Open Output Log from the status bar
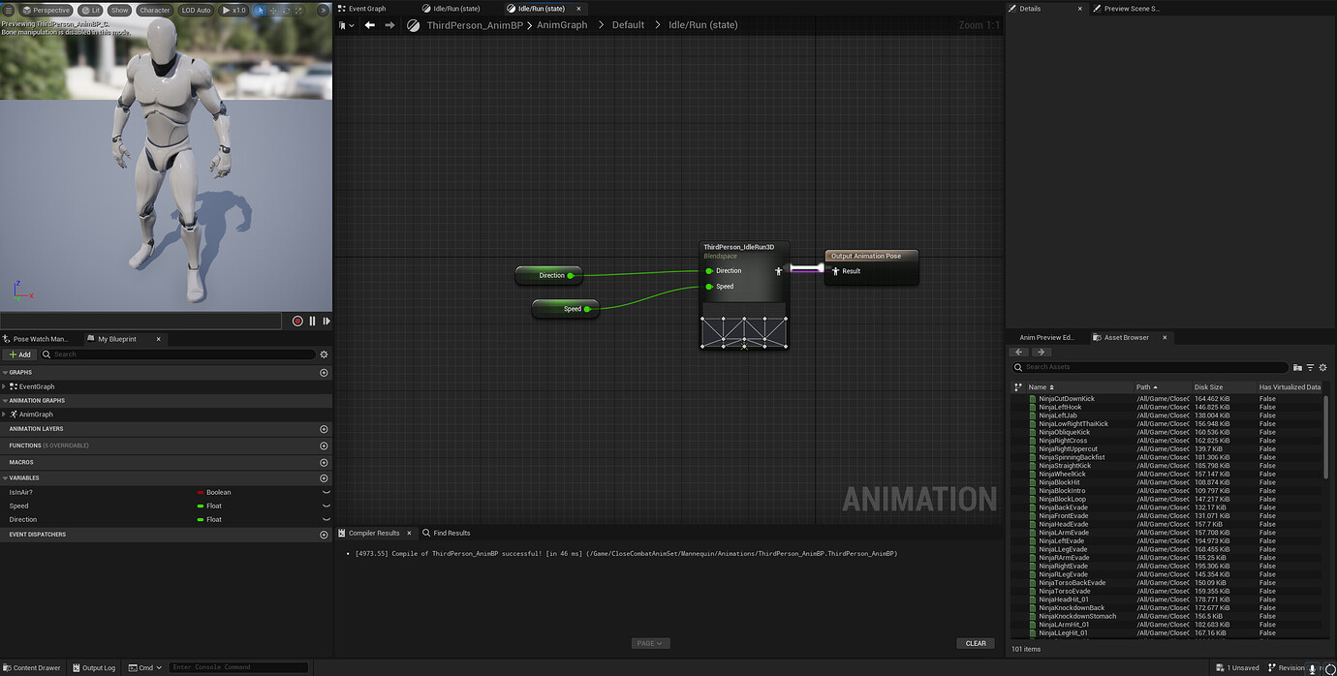1337x676 pixels. (x=94, y=667)
